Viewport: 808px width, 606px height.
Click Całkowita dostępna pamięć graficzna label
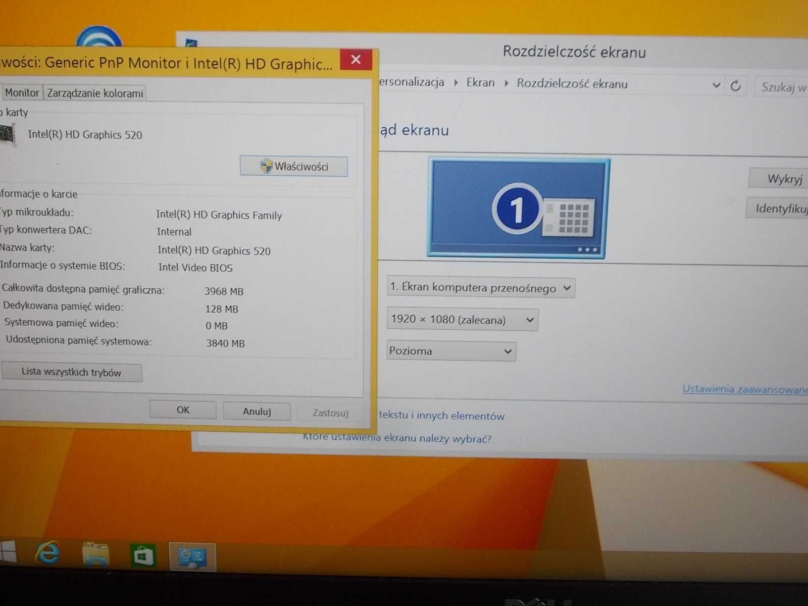coord(83,289)
